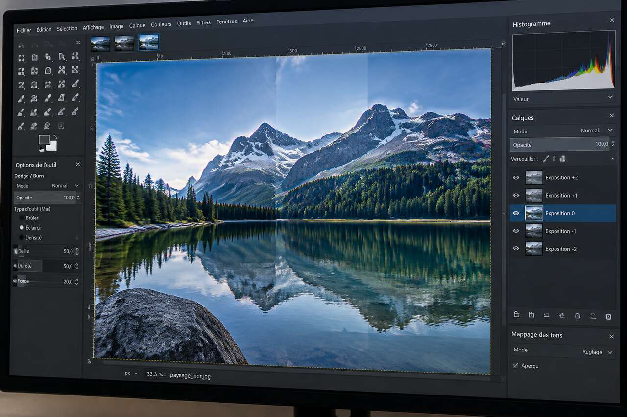Close the toolbox panel with its X

(78, 43)
